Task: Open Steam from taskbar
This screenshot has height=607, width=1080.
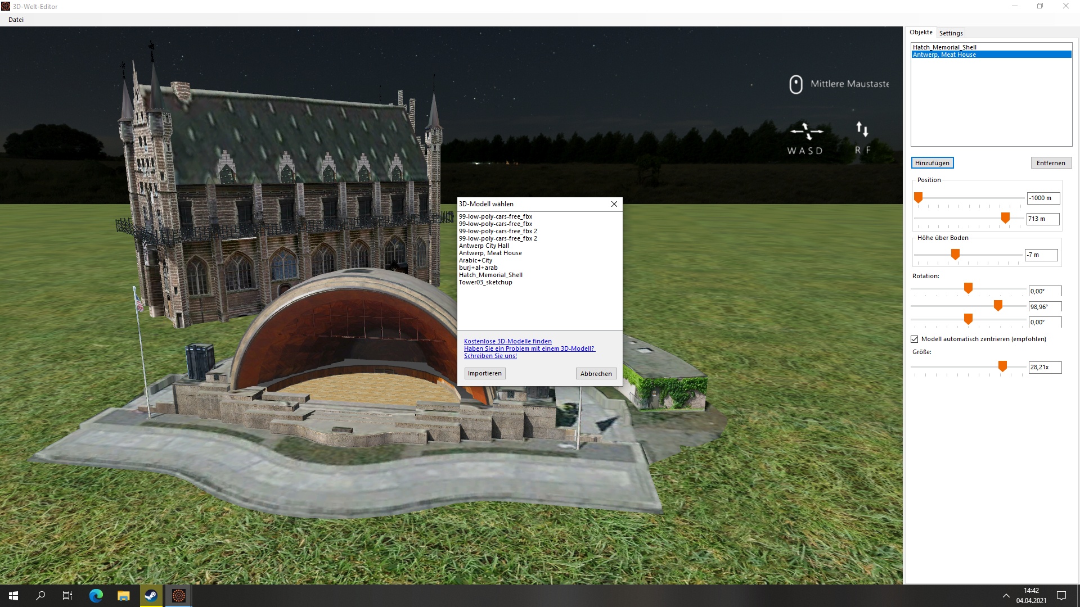Action: tap(151, 596)
